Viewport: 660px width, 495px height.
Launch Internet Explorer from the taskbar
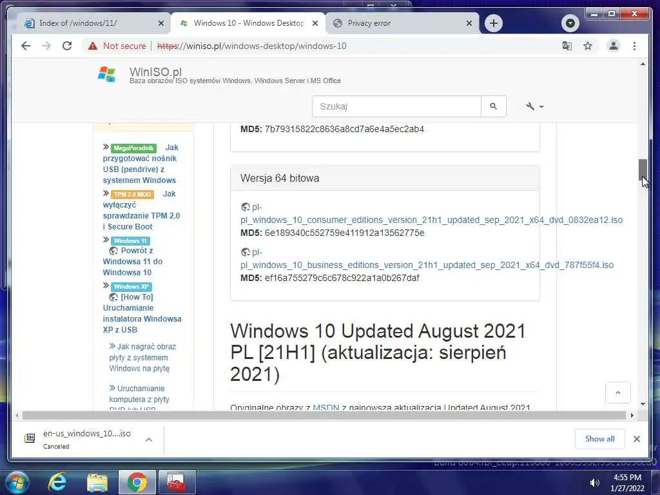57,482
